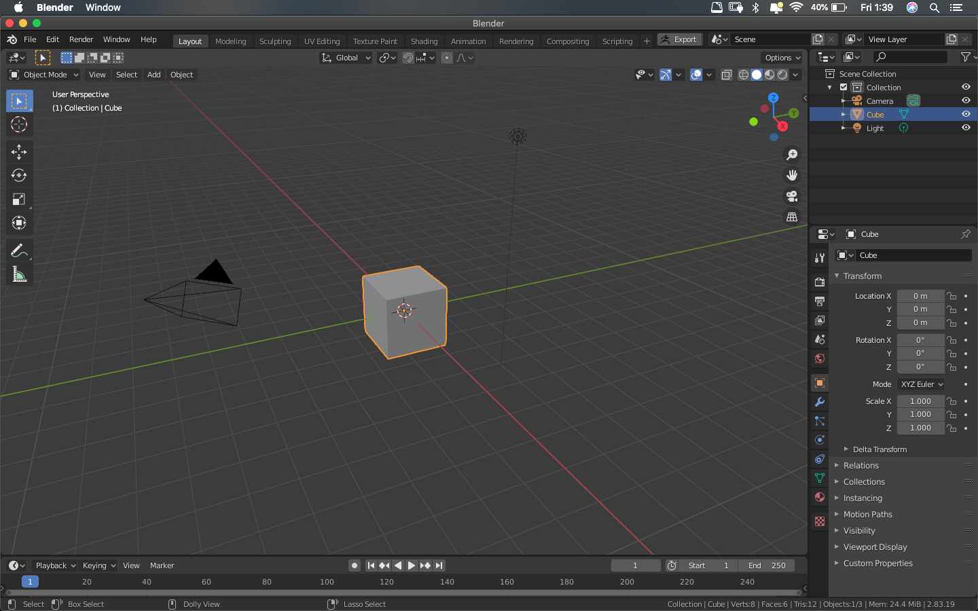Select the Annotate tool
Image resolution: width=978 pixels, height=611 pixels.
click(19, 251)
